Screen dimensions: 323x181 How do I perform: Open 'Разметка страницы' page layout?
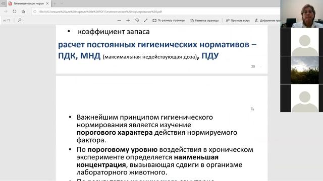(x=204, y=21)
